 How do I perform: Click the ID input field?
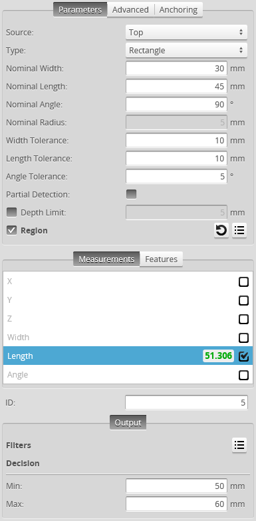pyautogui.click(x=186, y=403)
